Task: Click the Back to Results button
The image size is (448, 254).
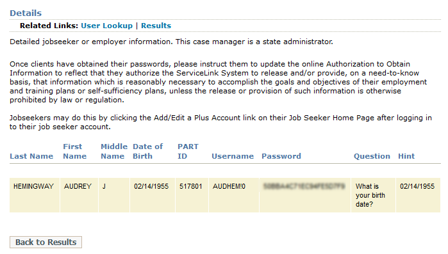Action: pyautogui.click(x=46, y=242)
